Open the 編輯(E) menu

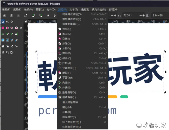17,10
